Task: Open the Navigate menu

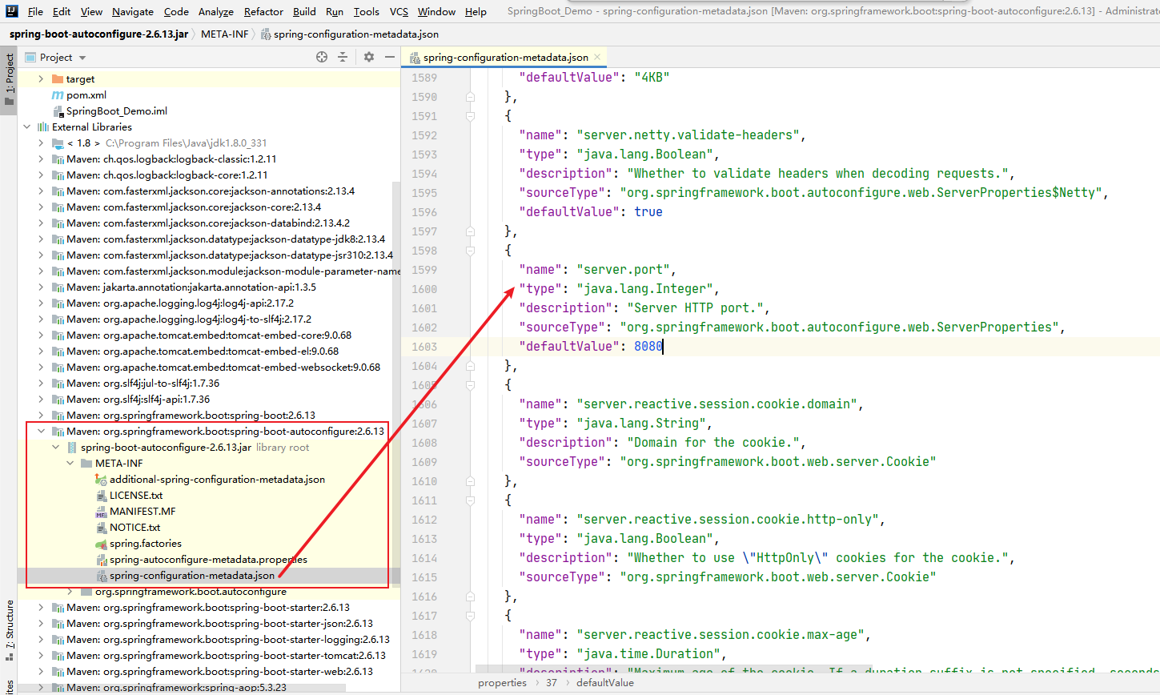Action: [x=133, y=11]
